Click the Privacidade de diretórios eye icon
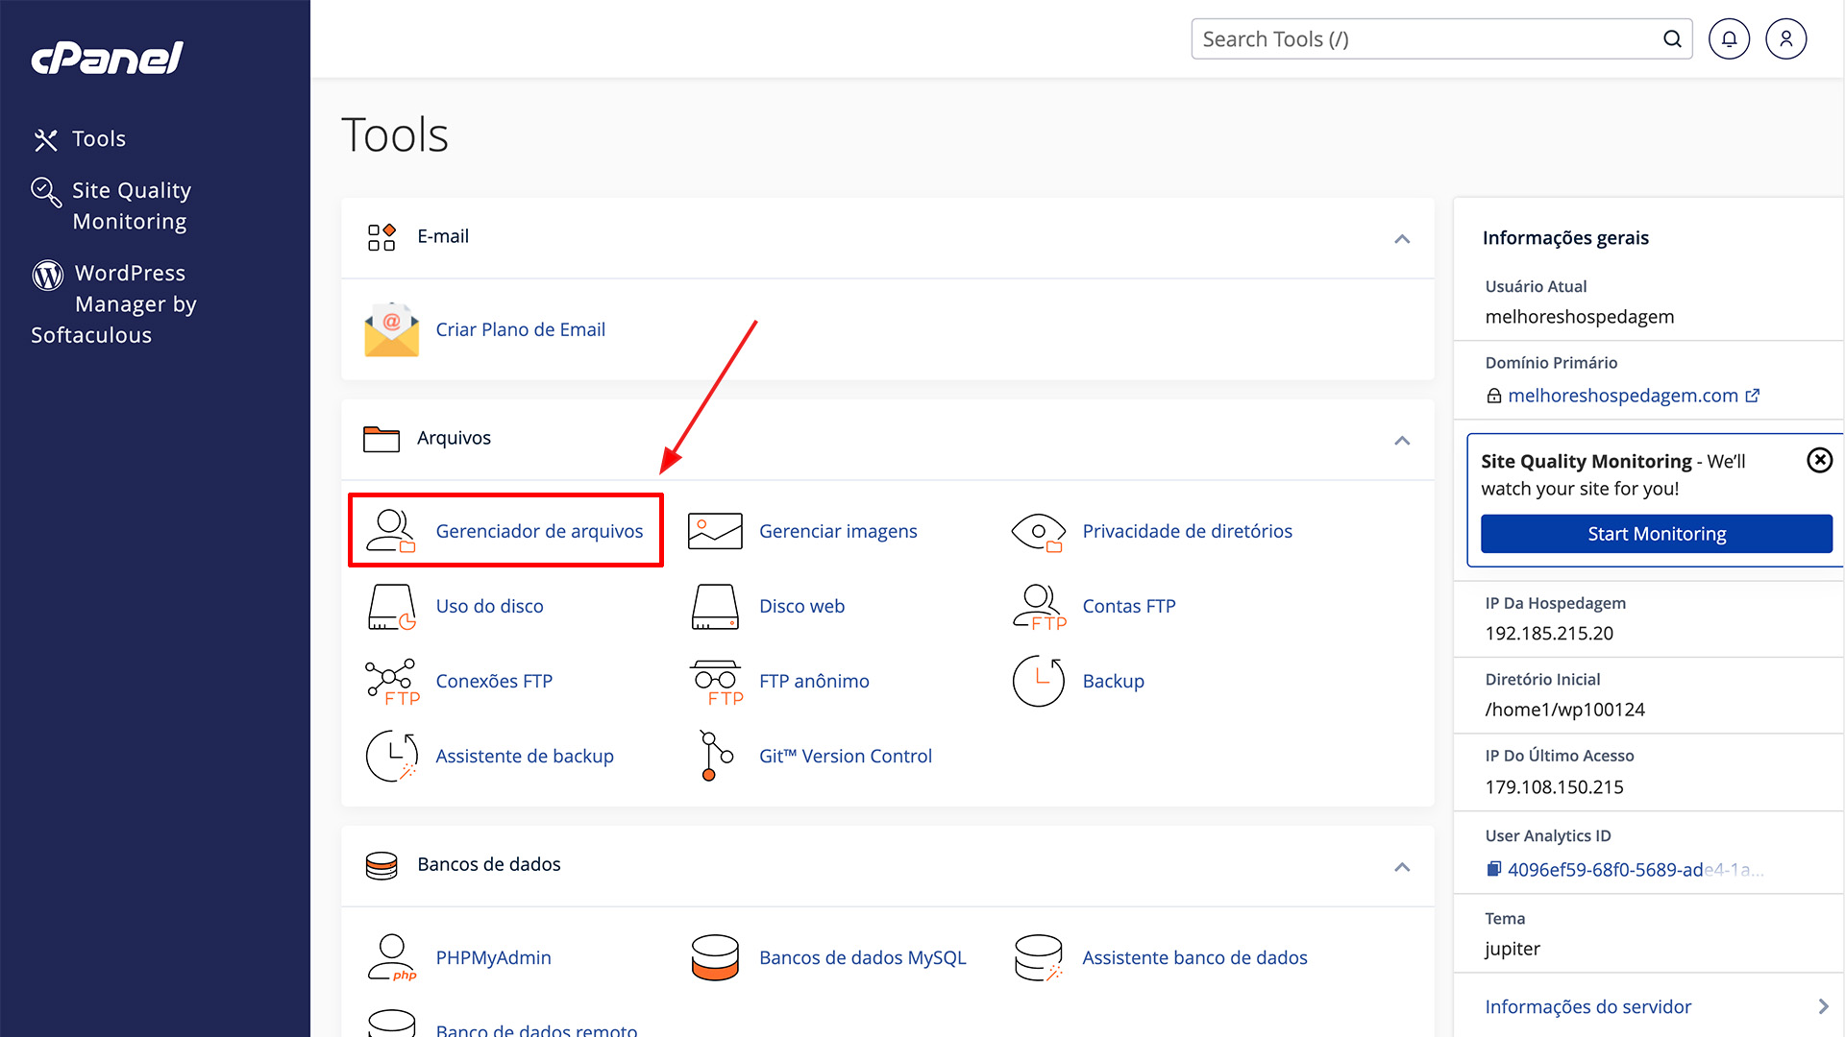The height and width of the screenshot is (1037, 1845). [x=1039, y=532]
